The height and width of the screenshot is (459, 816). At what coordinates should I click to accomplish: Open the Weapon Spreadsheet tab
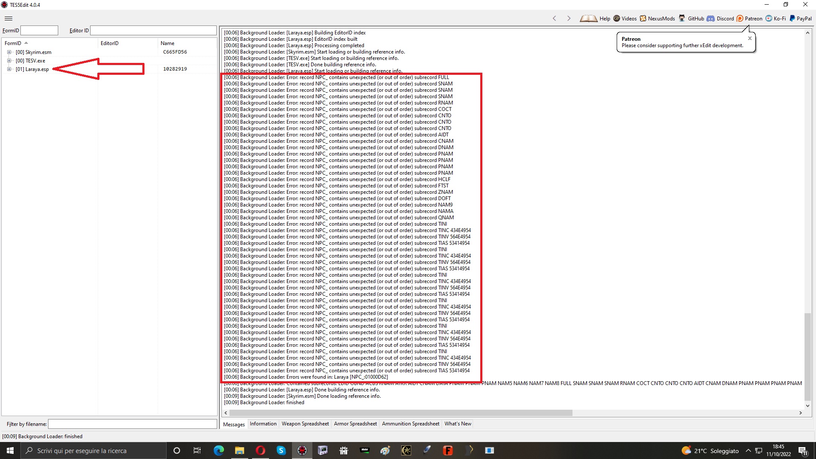(305, 424)
